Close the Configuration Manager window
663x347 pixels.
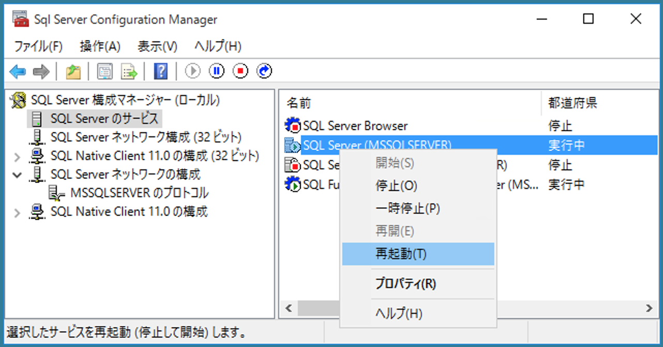(x=636, y=19)
